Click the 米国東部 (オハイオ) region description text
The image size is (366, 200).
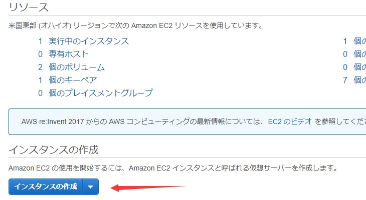pyautogui.click(x=135, y=25)
